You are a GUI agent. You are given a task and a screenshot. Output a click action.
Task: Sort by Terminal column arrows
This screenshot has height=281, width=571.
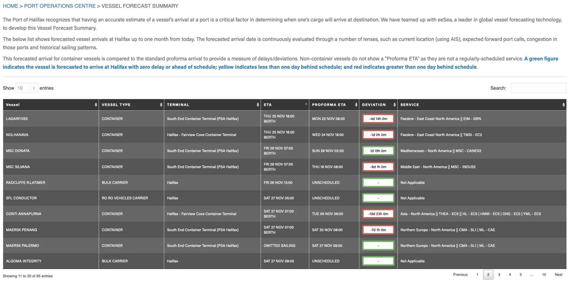click(258, 105)
